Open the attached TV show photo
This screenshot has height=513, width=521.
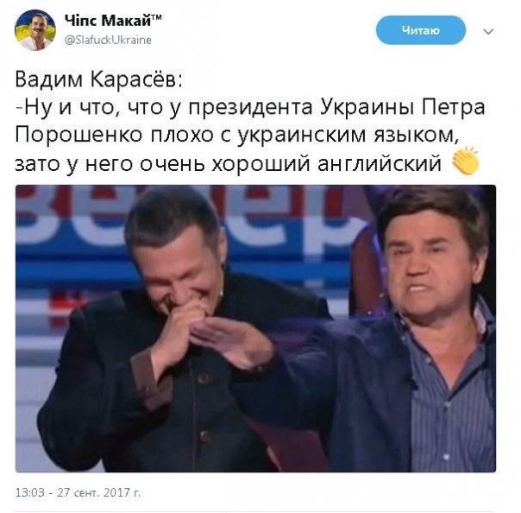[255, 328]
